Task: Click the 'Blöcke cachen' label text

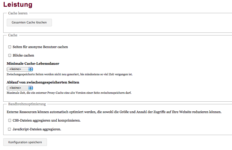Action: (23, 55)
